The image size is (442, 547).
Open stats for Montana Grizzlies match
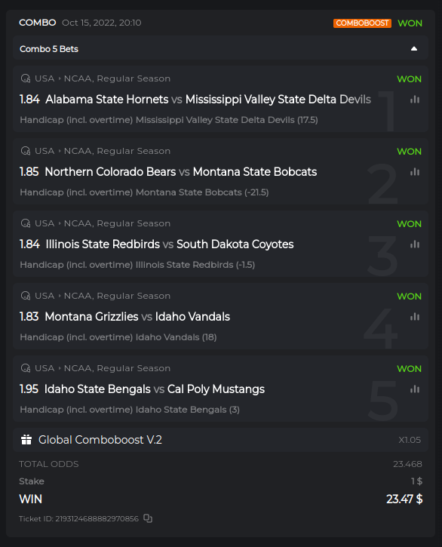tap(415, 317)
